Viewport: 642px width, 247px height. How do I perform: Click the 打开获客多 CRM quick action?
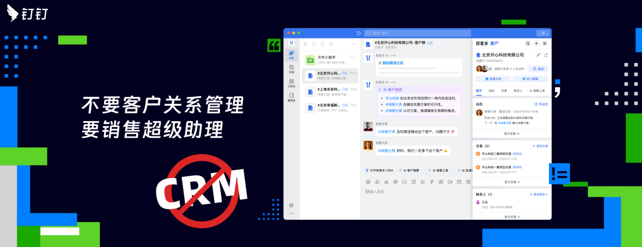[379, 170]
